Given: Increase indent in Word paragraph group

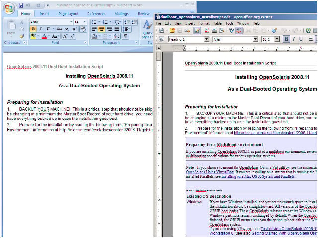Looking at the screenshot, I should click(134, 22).
